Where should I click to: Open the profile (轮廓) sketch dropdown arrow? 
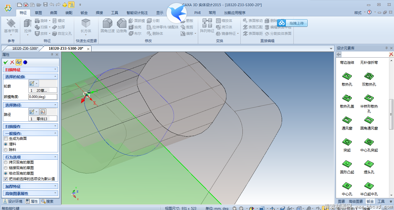click(x=37, y=83)
